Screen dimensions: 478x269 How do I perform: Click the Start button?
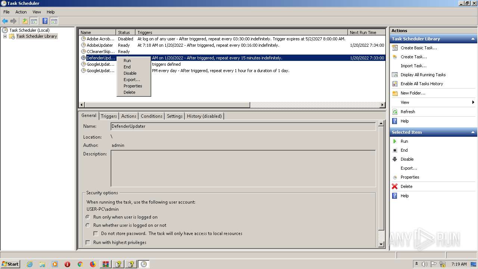click(x=10, y=264)
